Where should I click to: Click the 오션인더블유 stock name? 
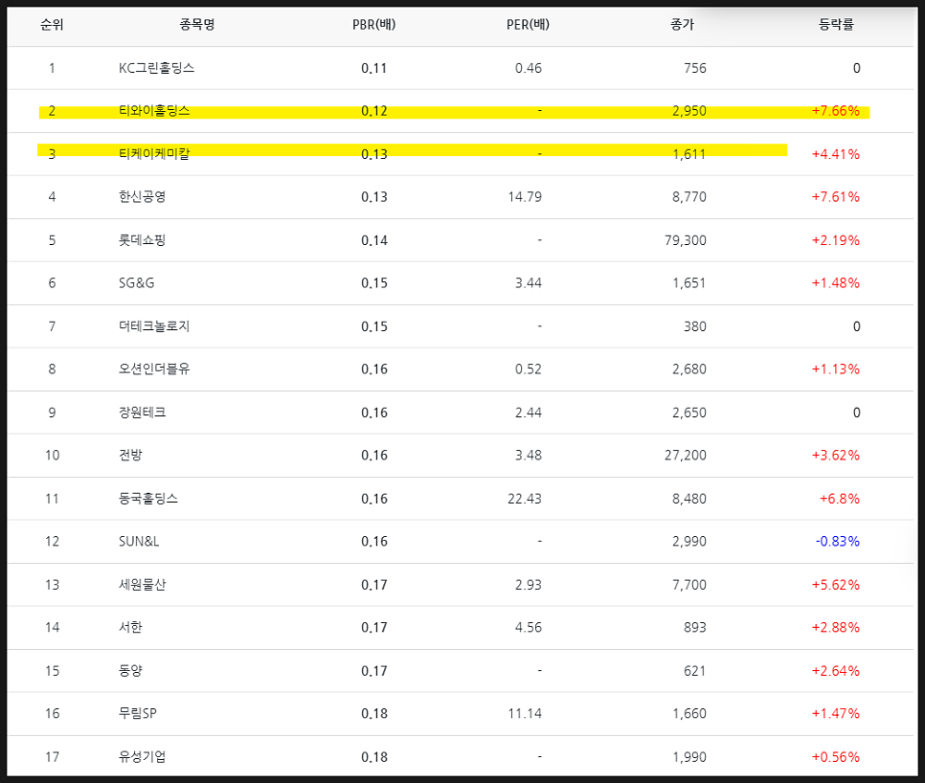coord(154,369)
